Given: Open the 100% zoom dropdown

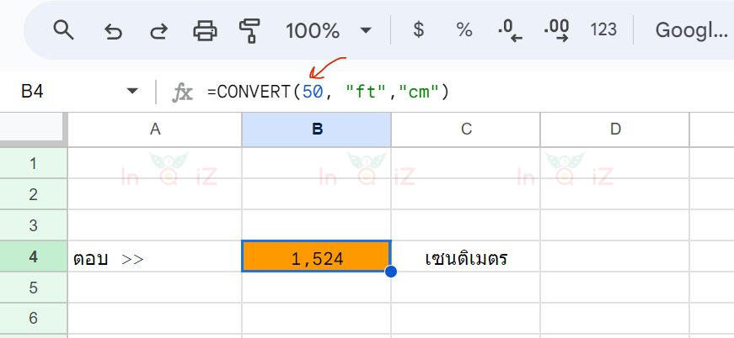Looking at the screenshot, I should point(329,31).
